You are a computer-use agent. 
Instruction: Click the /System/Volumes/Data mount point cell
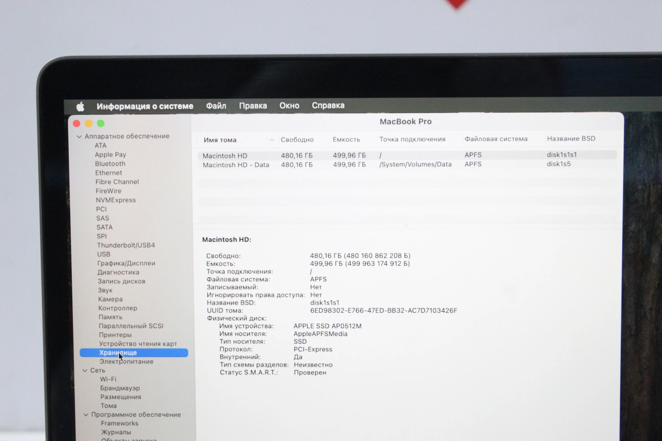click(x=416, y=164)
